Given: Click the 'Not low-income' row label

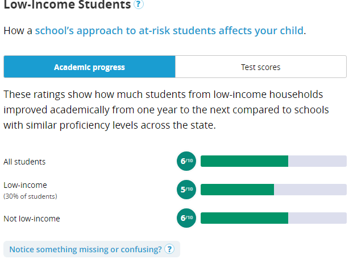Looking at the screenshot, I should (x=32, y=219).
